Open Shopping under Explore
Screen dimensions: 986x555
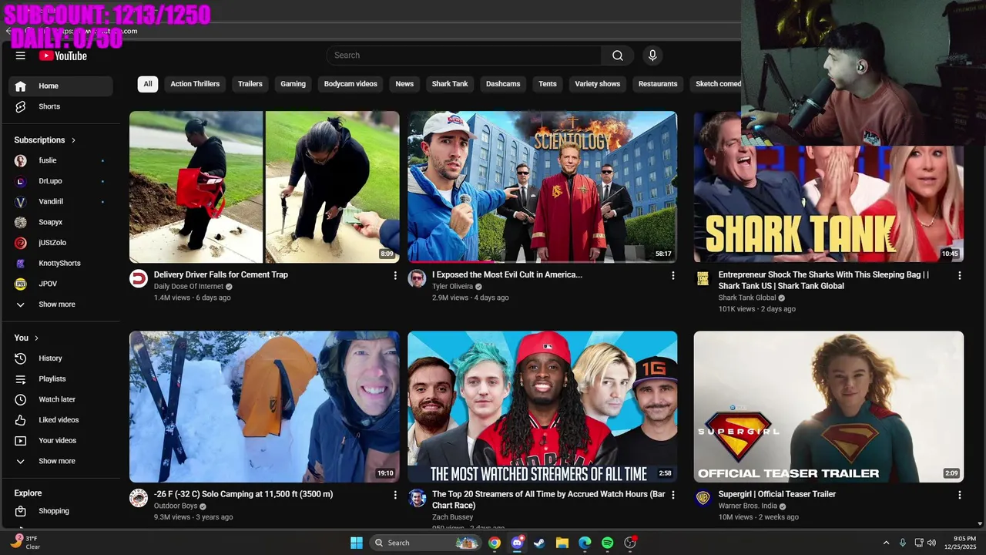tap(61, 511)
